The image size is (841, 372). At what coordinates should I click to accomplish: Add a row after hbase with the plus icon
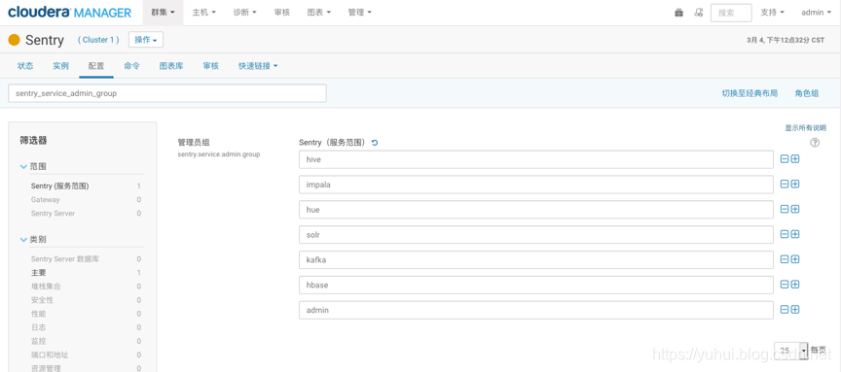coord(795,285)
